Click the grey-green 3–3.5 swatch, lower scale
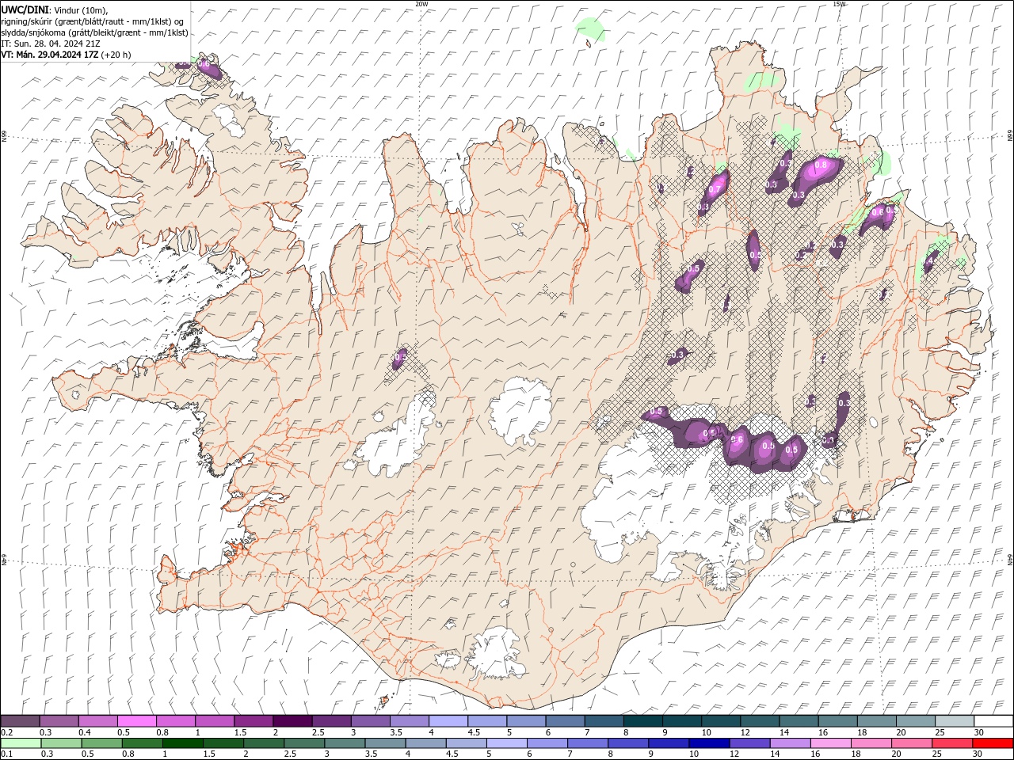This screenshot has width=1014, height=760. [x=345, y=743]
